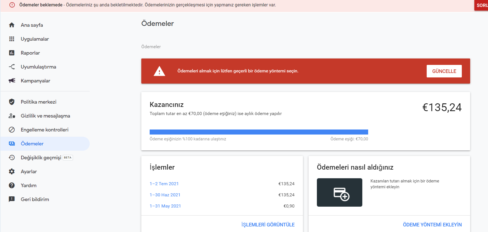Click the Raporlar chart icon
This screenshot has width=488, height=232.
[12, 53]
